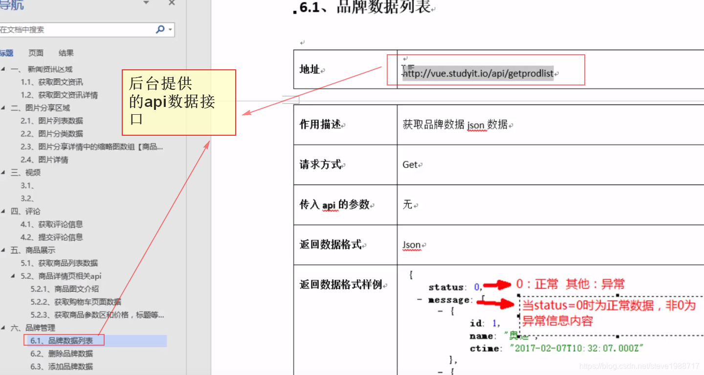Go to 2.3、图片分享详情中的缩略图数组

click(92, 146)
